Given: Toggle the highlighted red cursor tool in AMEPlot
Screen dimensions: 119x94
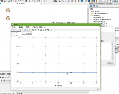Looking at the screenshot, I should (25, 30).
